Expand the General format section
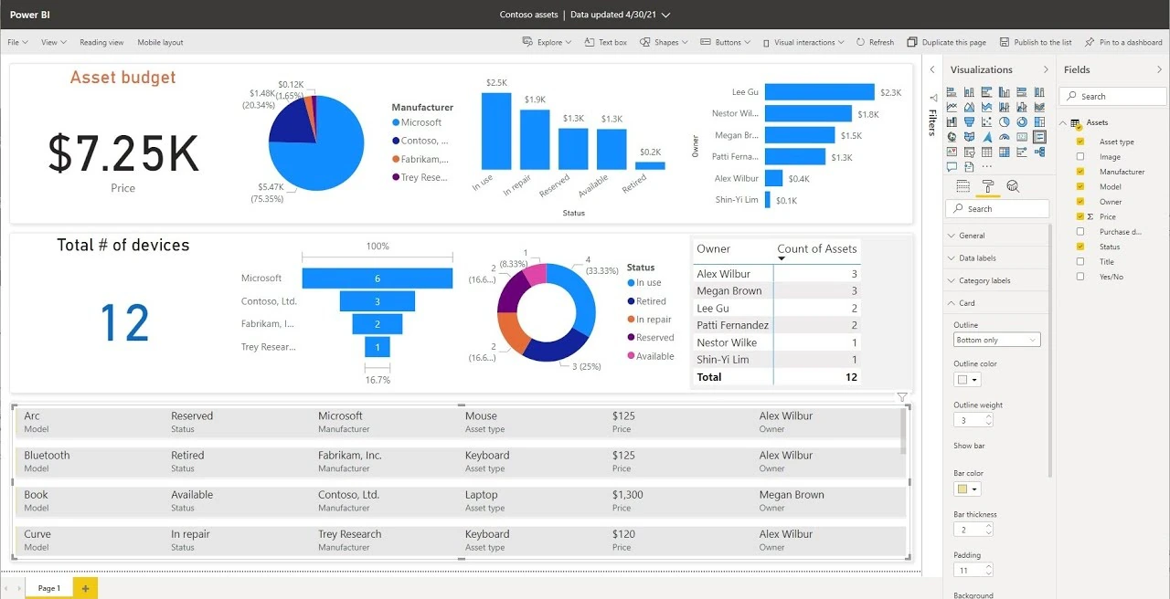 (996, 236)
